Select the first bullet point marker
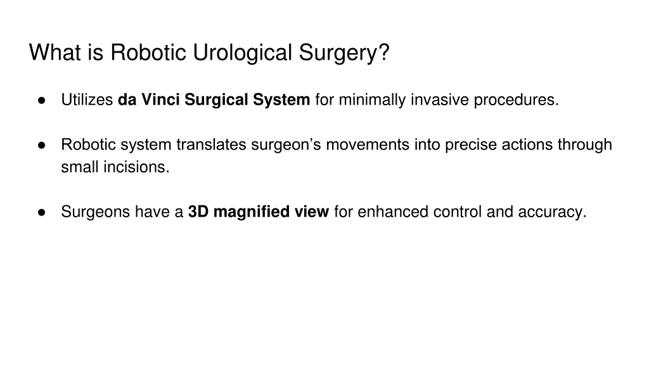 tap(41, 100)
